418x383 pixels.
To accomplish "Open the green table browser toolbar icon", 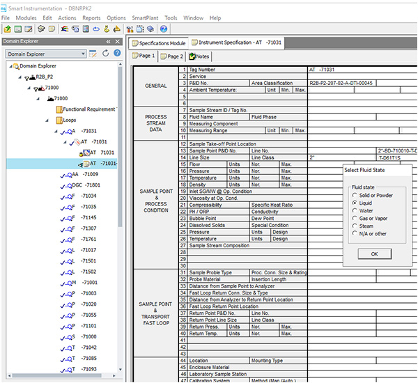I will [x=18, y=29].
